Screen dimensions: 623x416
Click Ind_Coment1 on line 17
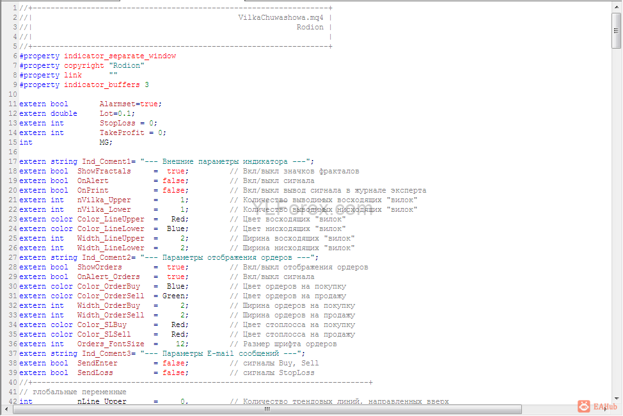[x=106, y=161]
